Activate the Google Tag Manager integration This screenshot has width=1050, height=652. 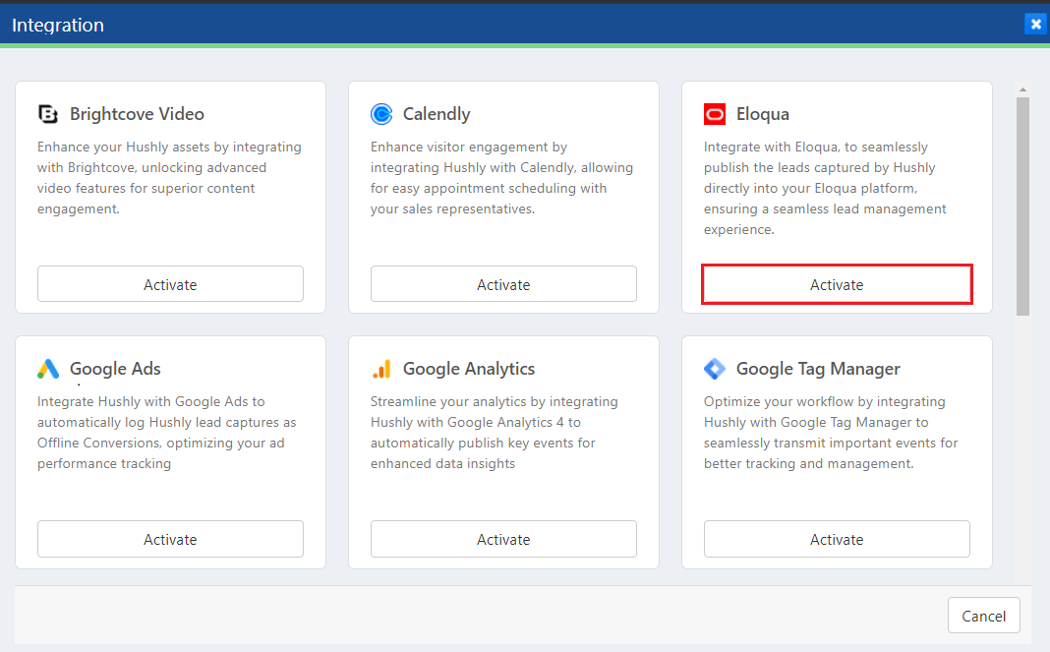(837, 539)
